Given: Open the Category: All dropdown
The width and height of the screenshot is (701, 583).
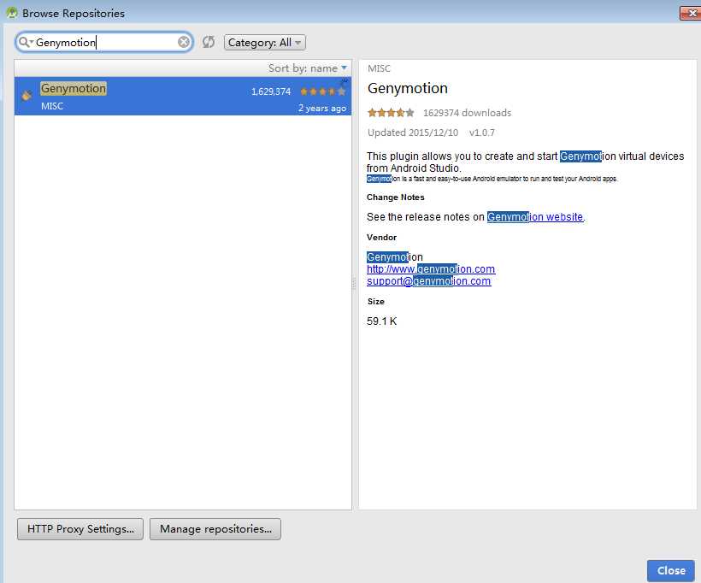Looking at the screenshot, I should pyautogui.click(x=265, y=43).
